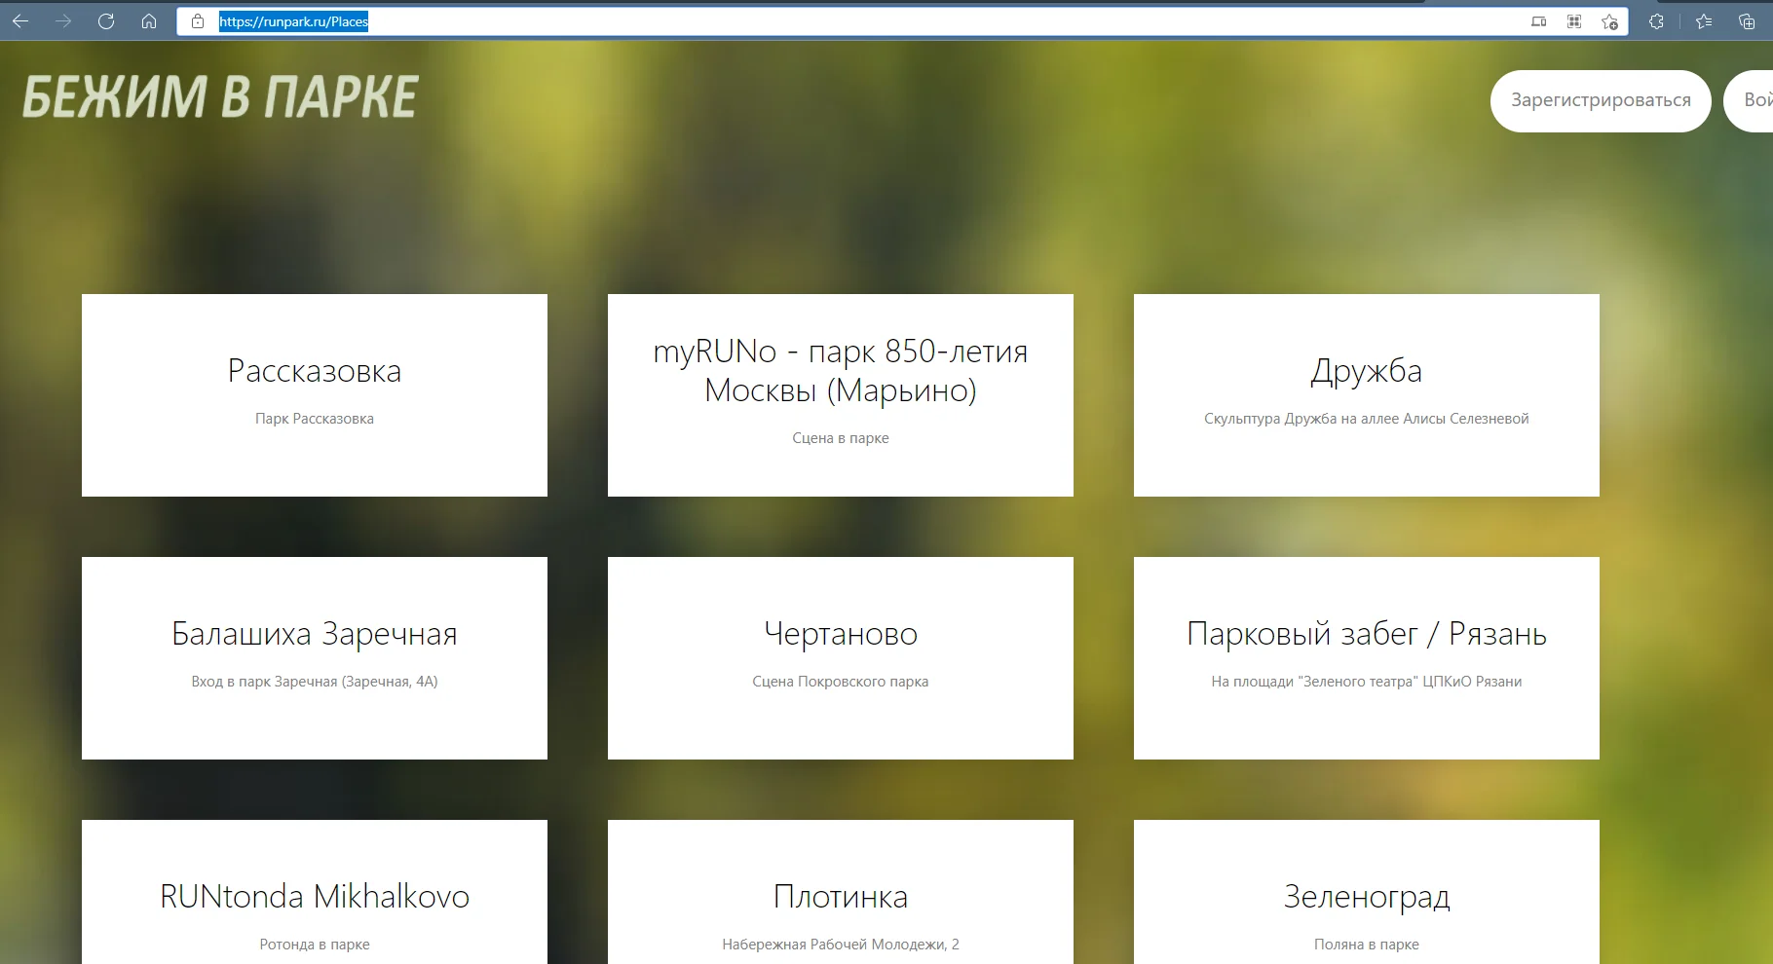Refresh the current page

107,20
